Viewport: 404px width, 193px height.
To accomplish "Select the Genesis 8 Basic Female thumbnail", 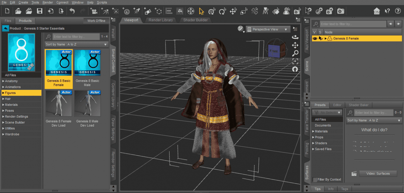I will pyautogui.click(x=58, y=62).
